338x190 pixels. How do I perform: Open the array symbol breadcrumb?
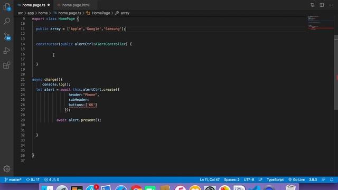tap(125, 13)
